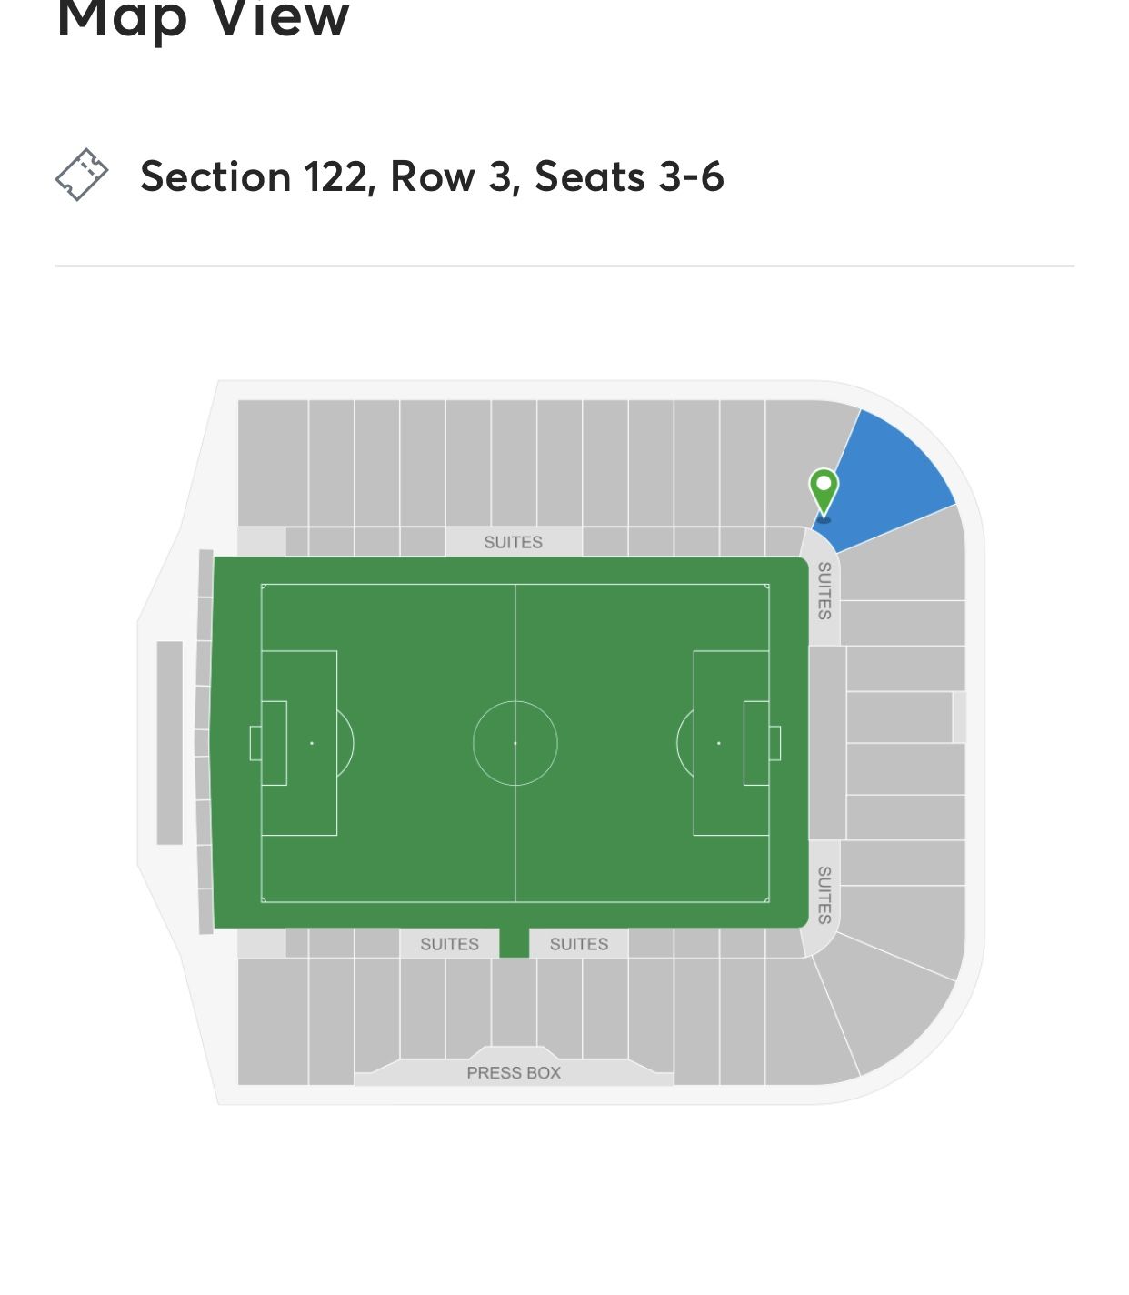The width and height of the screenshot is (1129, 1295).
Task: Click the center circle of the pitch
Action: pos(515,743)
